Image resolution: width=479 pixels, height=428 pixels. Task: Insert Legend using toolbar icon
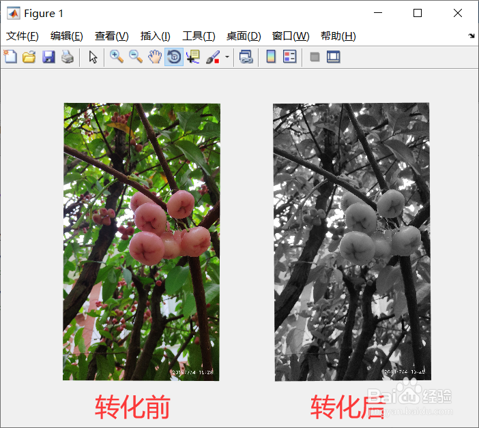(x=289, y=57)
